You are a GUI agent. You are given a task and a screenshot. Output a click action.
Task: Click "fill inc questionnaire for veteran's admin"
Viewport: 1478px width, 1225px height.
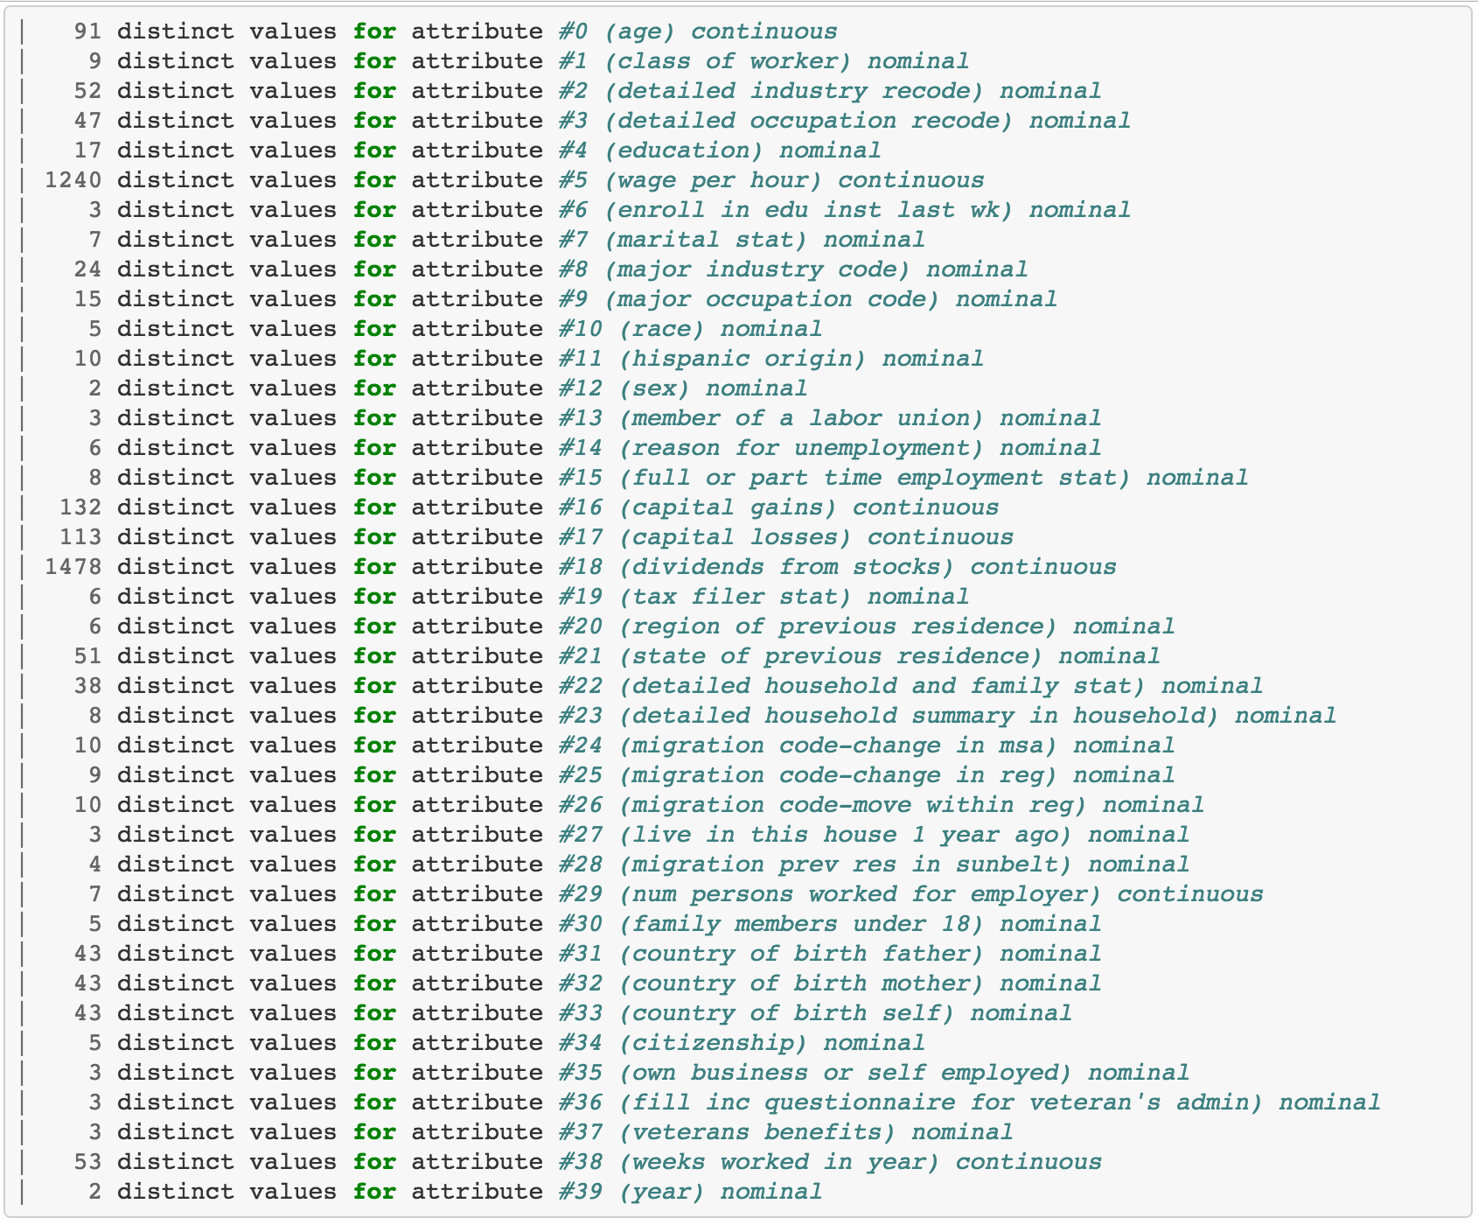tap(940, 1103)
